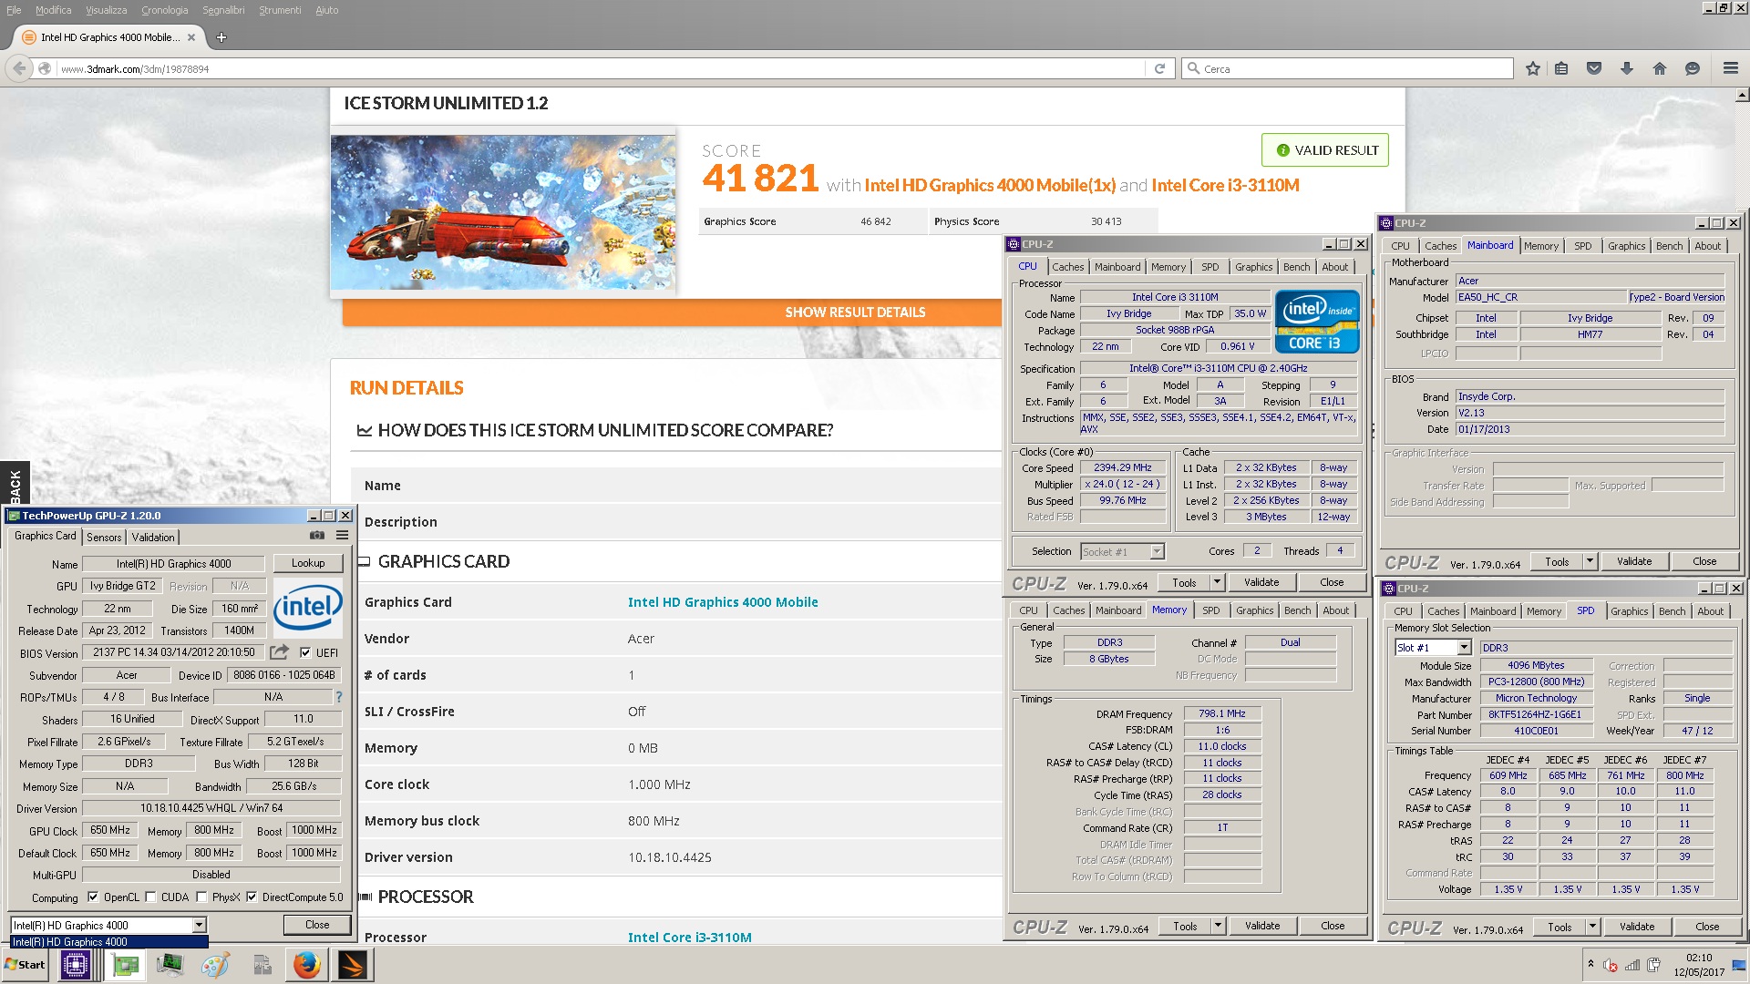Click the Cerca search box
This screenshot has width=1750, height=984.
[x=1347, y=69]
